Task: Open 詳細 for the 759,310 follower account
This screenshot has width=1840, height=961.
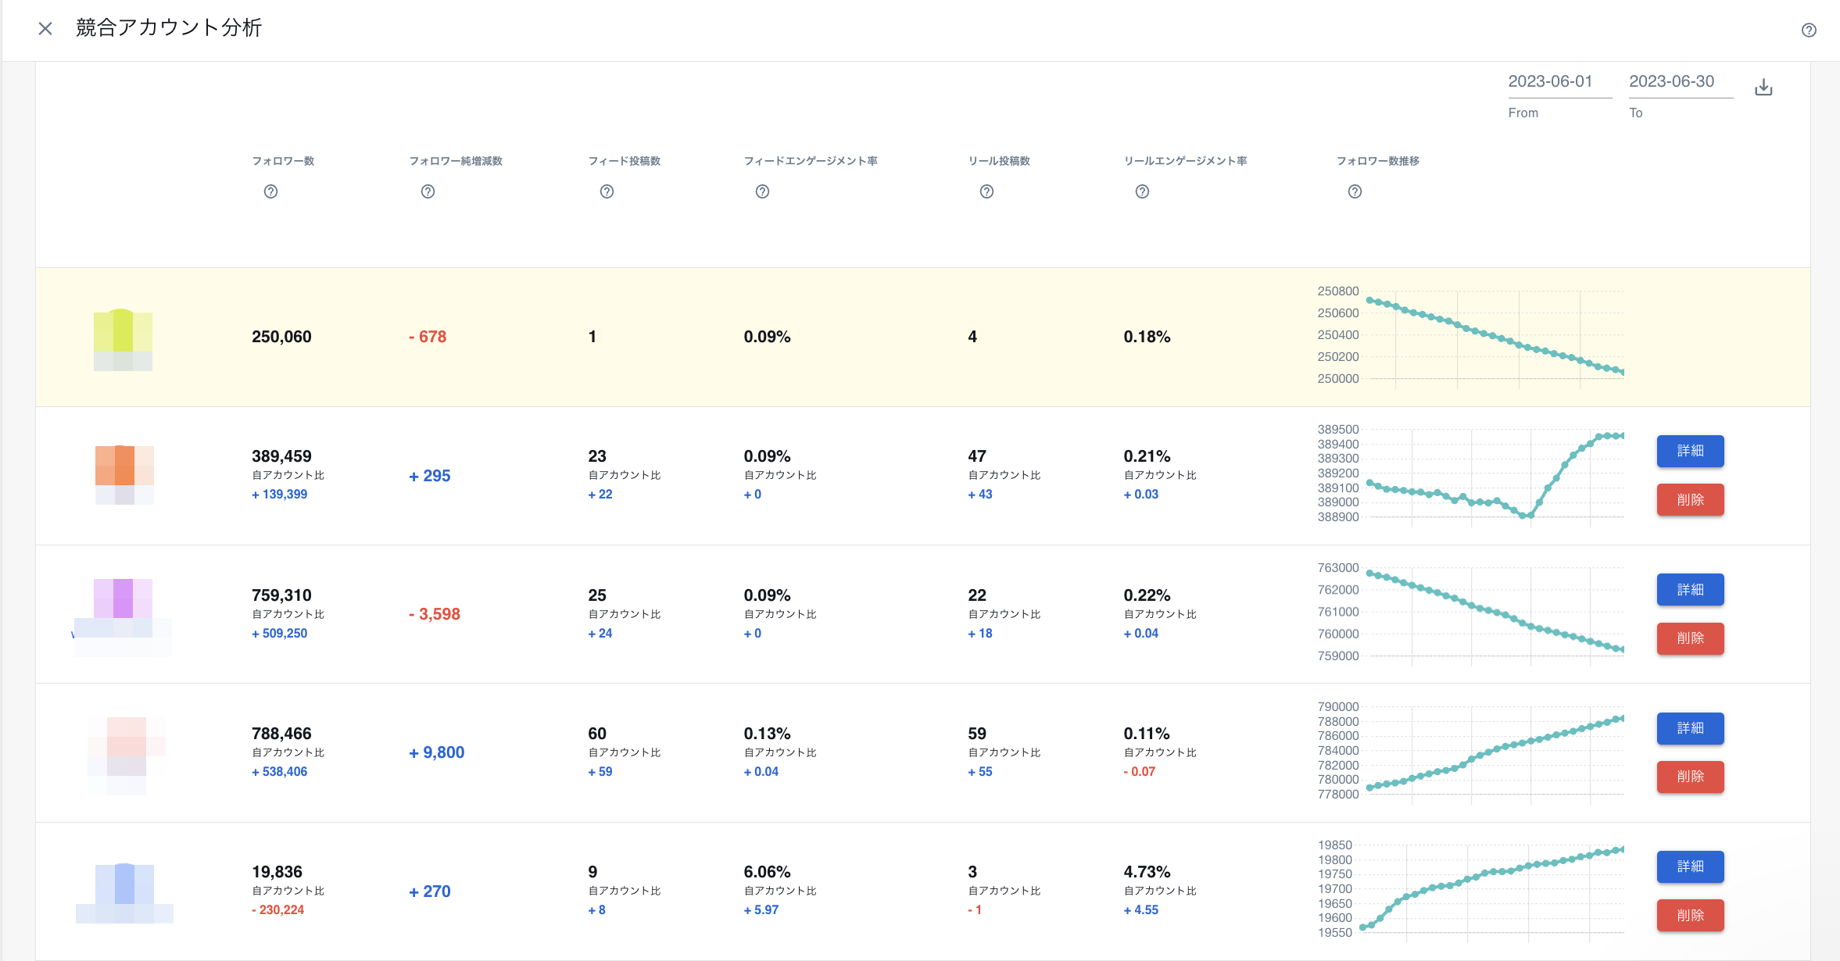Action: point(1690,590)
